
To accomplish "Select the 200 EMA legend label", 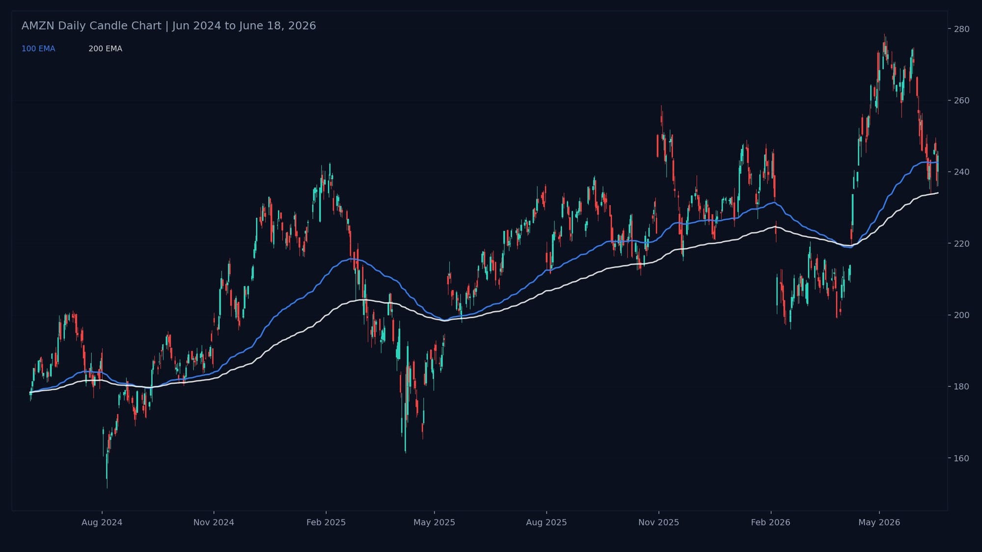I will (x=105, y=49).
